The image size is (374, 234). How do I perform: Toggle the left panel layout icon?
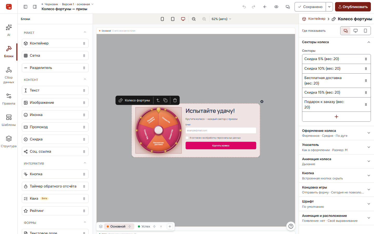coord(25,7)
